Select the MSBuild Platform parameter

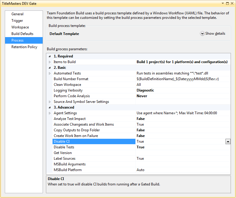(x=94, y=170)
